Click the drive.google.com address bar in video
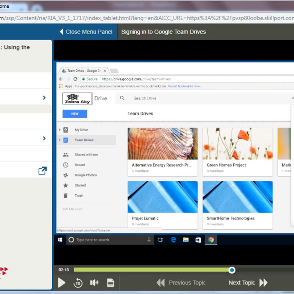Screen dimensions: 294x294 point(136,79)
